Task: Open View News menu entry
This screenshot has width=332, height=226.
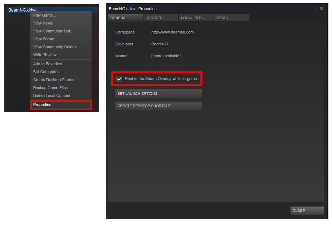Action: point(61,23)
